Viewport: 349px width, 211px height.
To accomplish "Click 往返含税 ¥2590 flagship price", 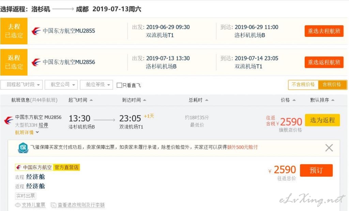I will (x=284, y=122).
